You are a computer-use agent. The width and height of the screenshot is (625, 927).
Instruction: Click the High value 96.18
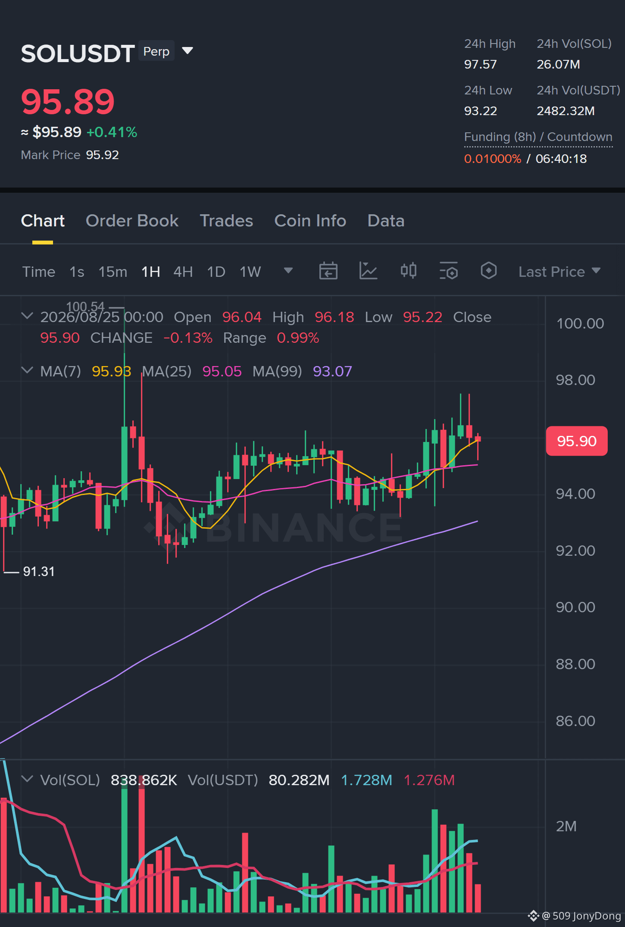click(334, 317)
